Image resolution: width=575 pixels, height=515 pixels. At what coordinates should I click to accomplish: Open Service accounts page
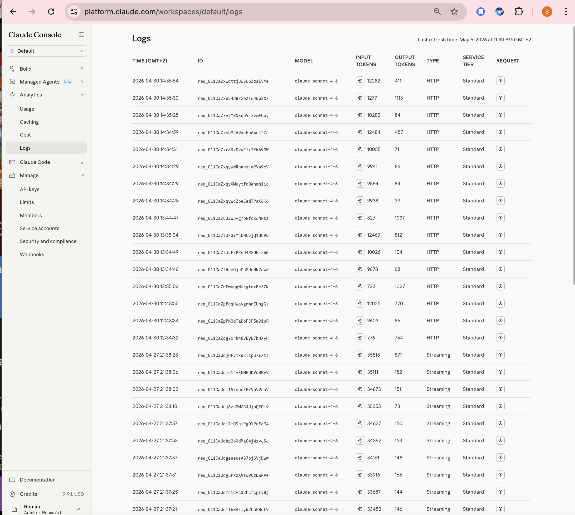tap(40, 228)
